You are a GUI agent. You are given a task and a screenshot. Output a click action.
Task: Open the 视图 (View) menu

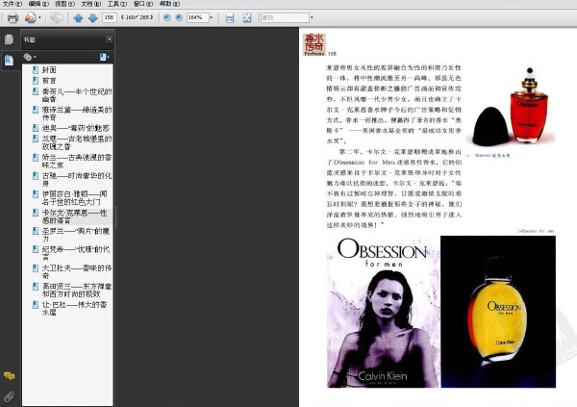(x=64, y=4)
